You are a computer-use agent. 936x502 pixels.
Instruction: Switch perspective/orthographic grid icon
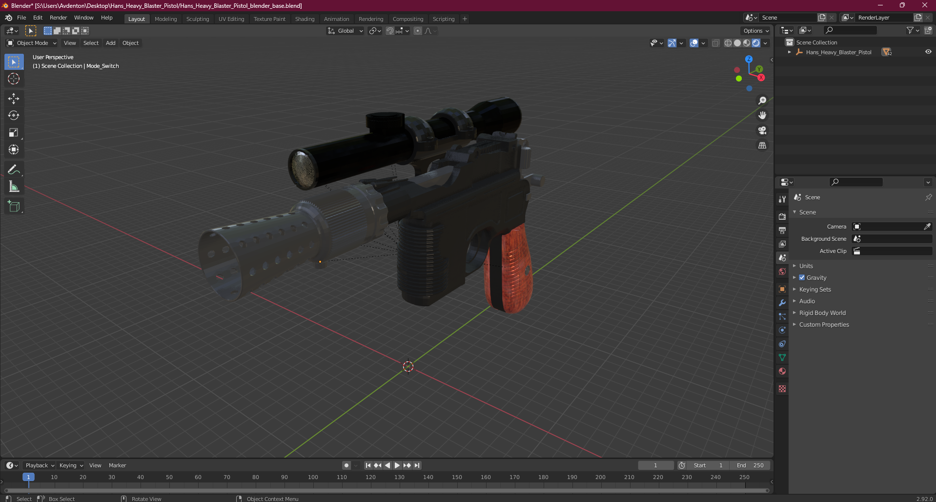click(x=762, y=146)
